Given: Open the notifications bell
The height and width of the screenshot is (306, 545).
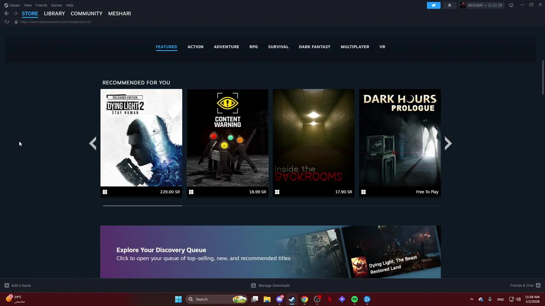Looking at the screenshot, I should 449,5.
